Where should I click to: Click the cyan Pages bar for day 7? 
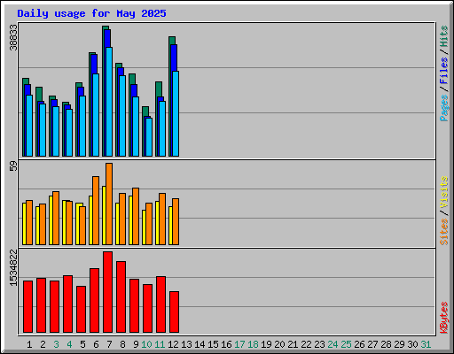point(109,102)
